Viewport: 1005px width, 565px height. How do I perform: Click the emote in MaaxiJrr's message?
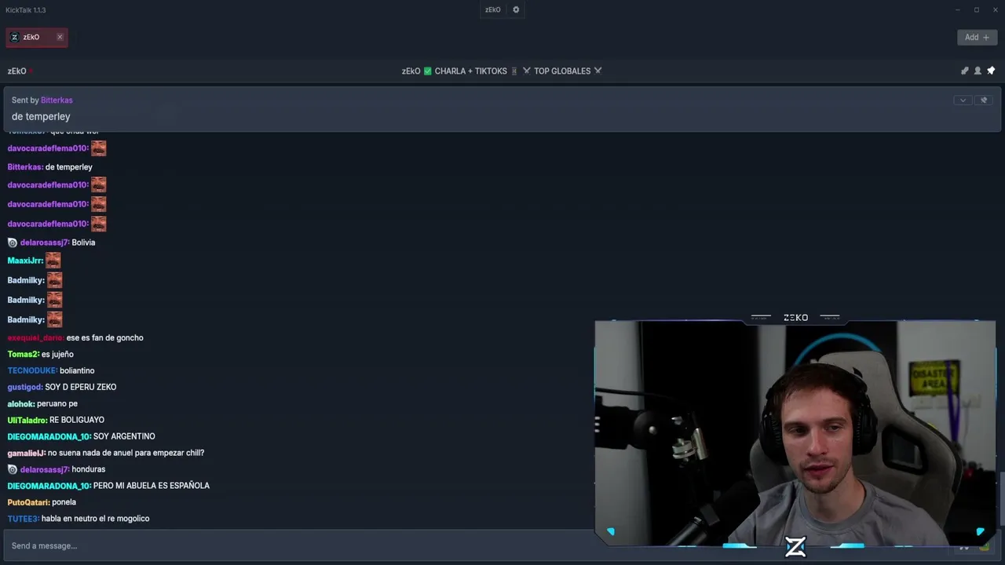tap(53, 261)
